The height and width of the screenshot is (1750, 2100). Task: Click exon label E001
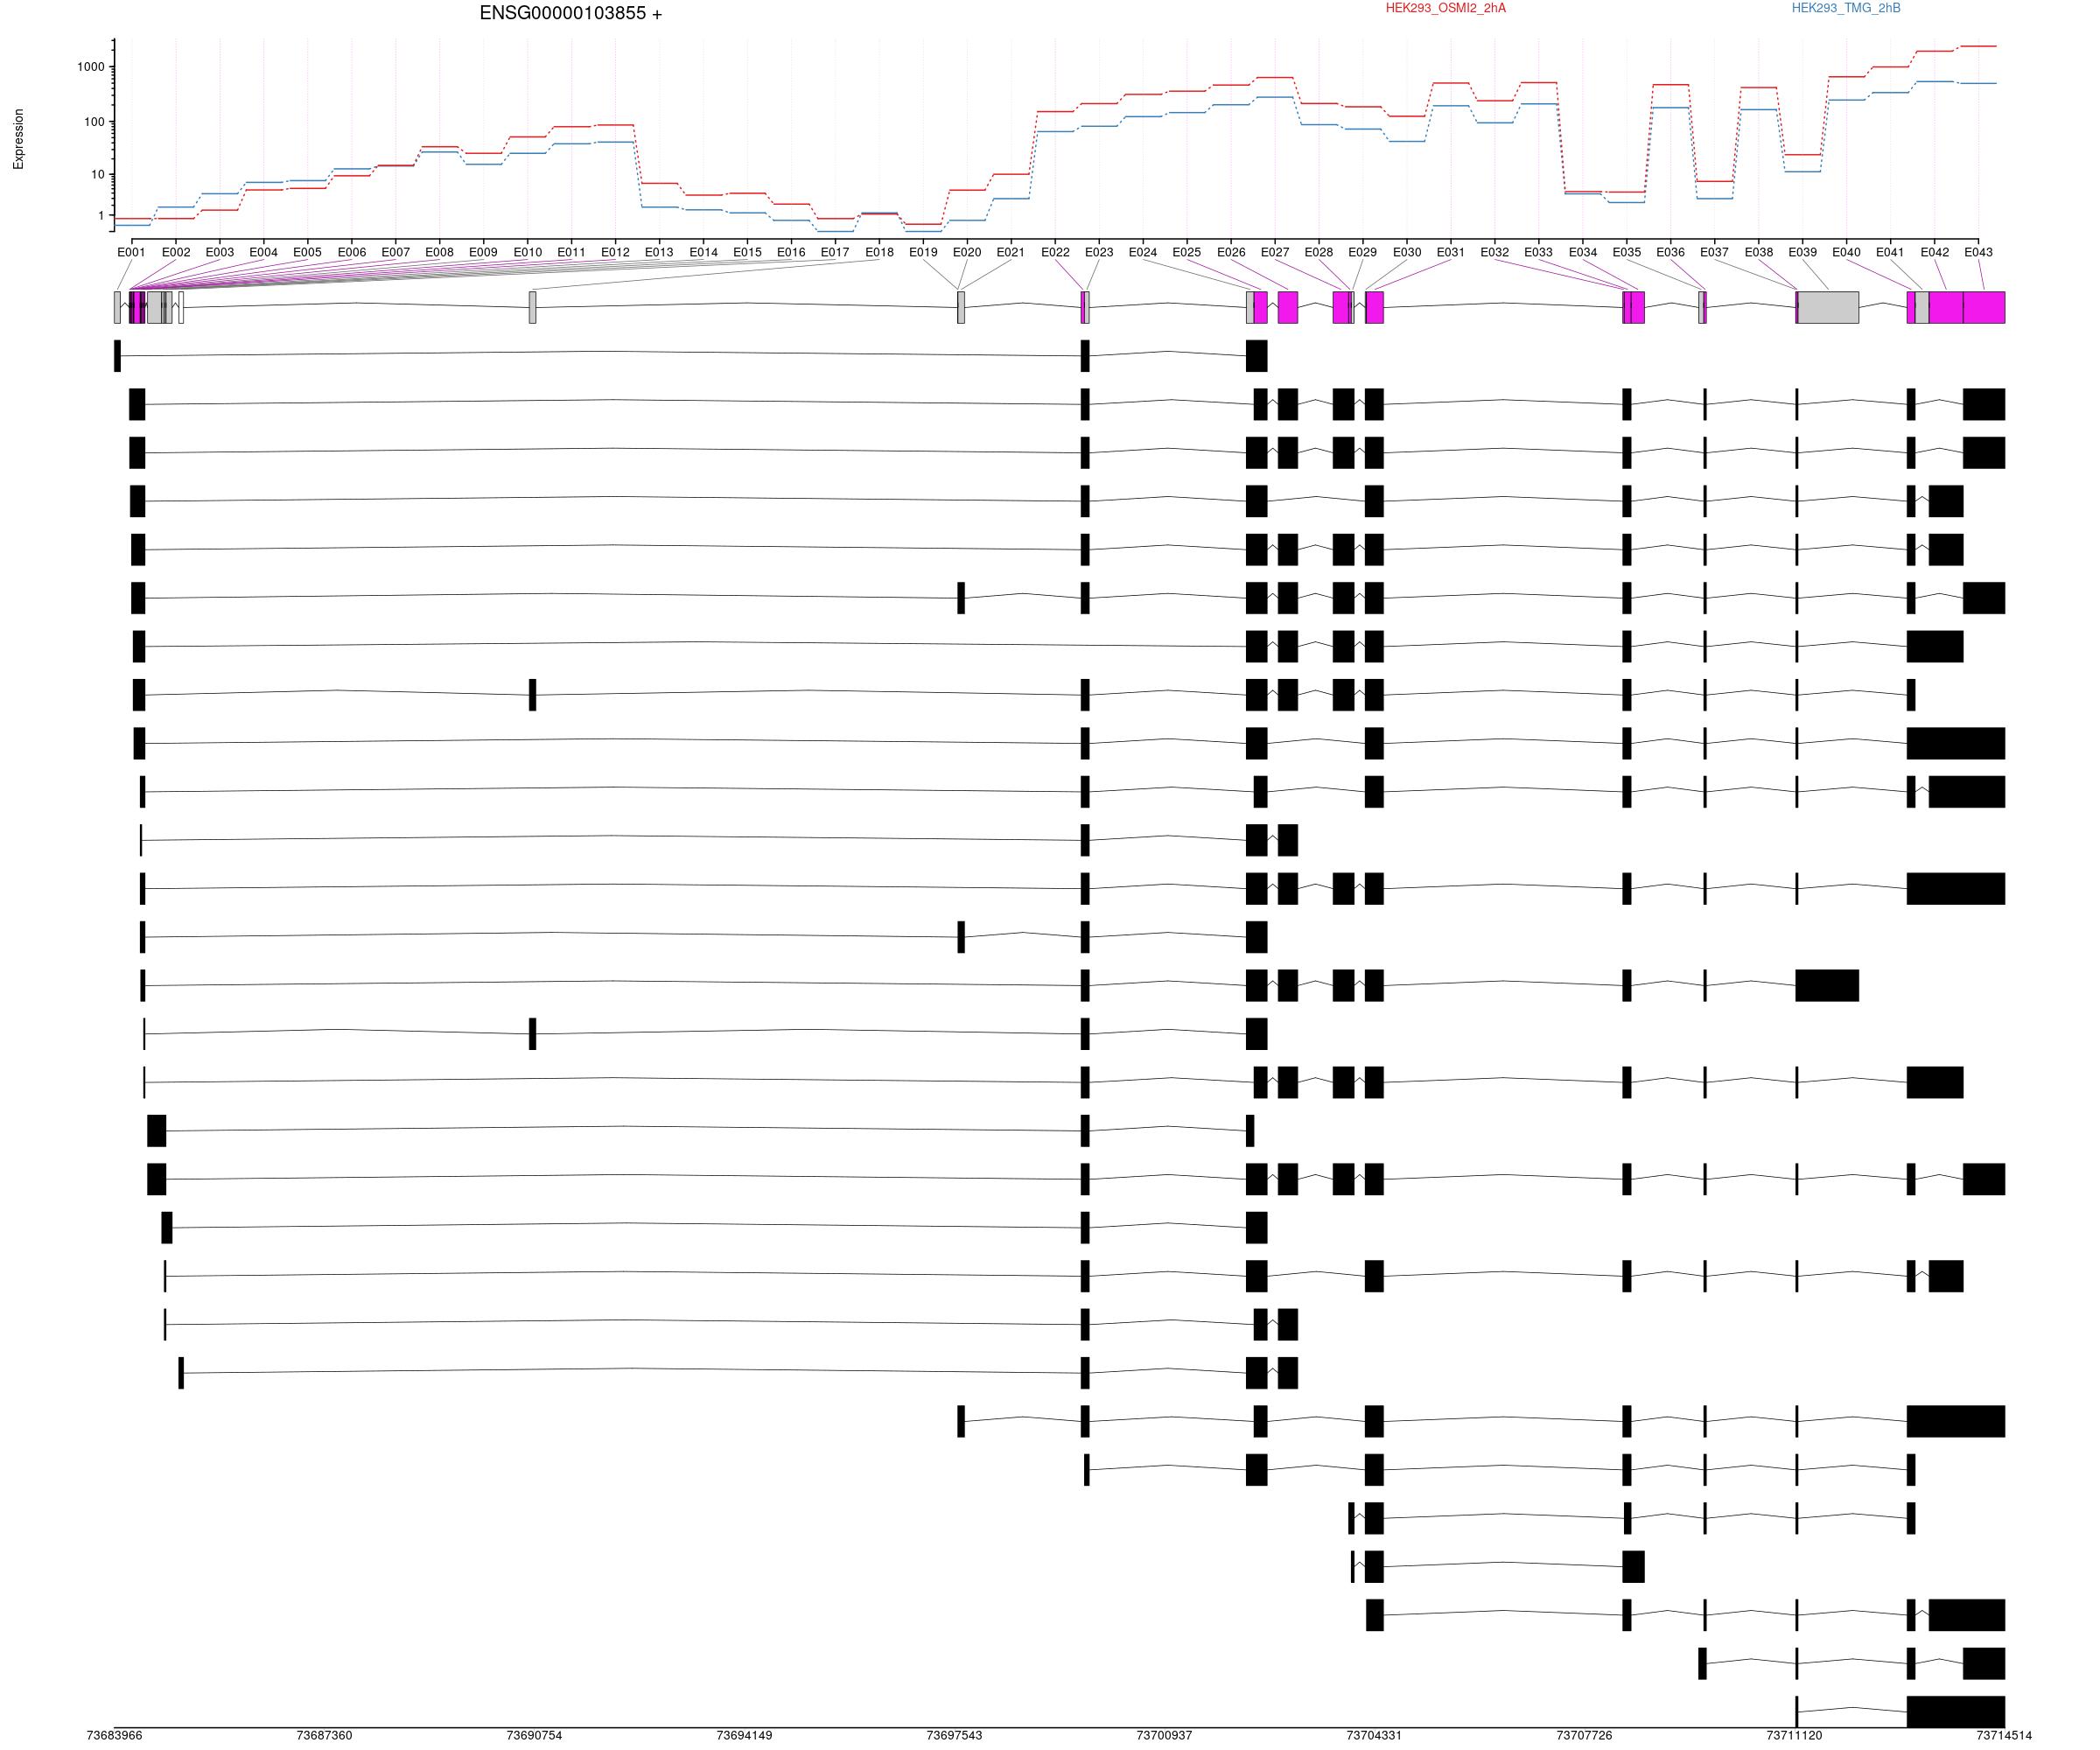131,253
